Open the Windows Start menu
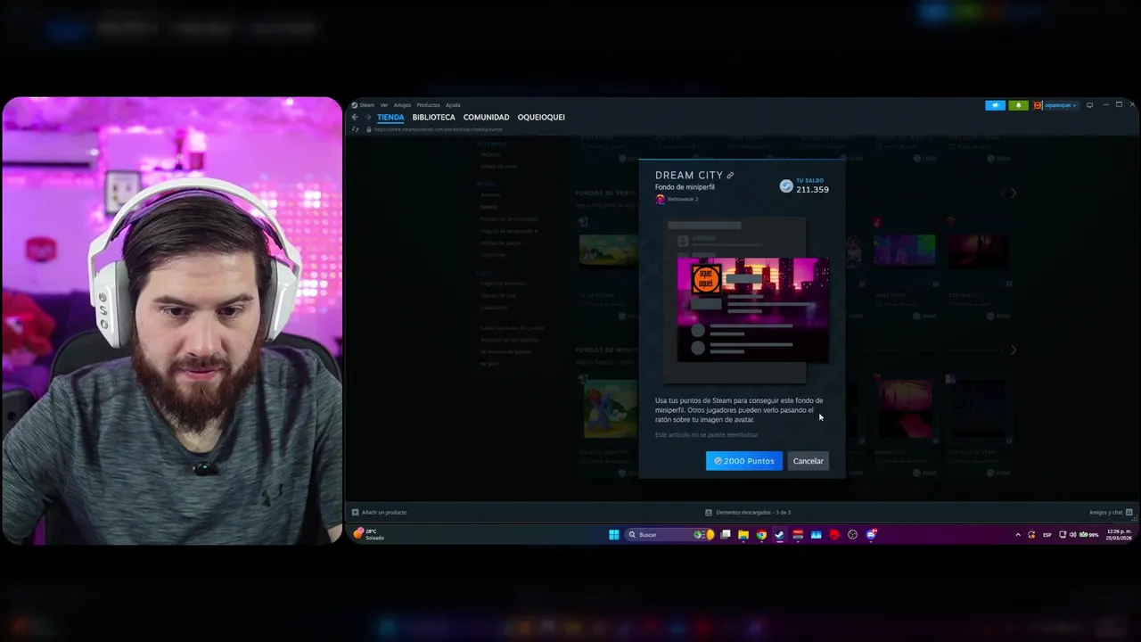This screenshot has width=1141, height=642. pos(614,535)
